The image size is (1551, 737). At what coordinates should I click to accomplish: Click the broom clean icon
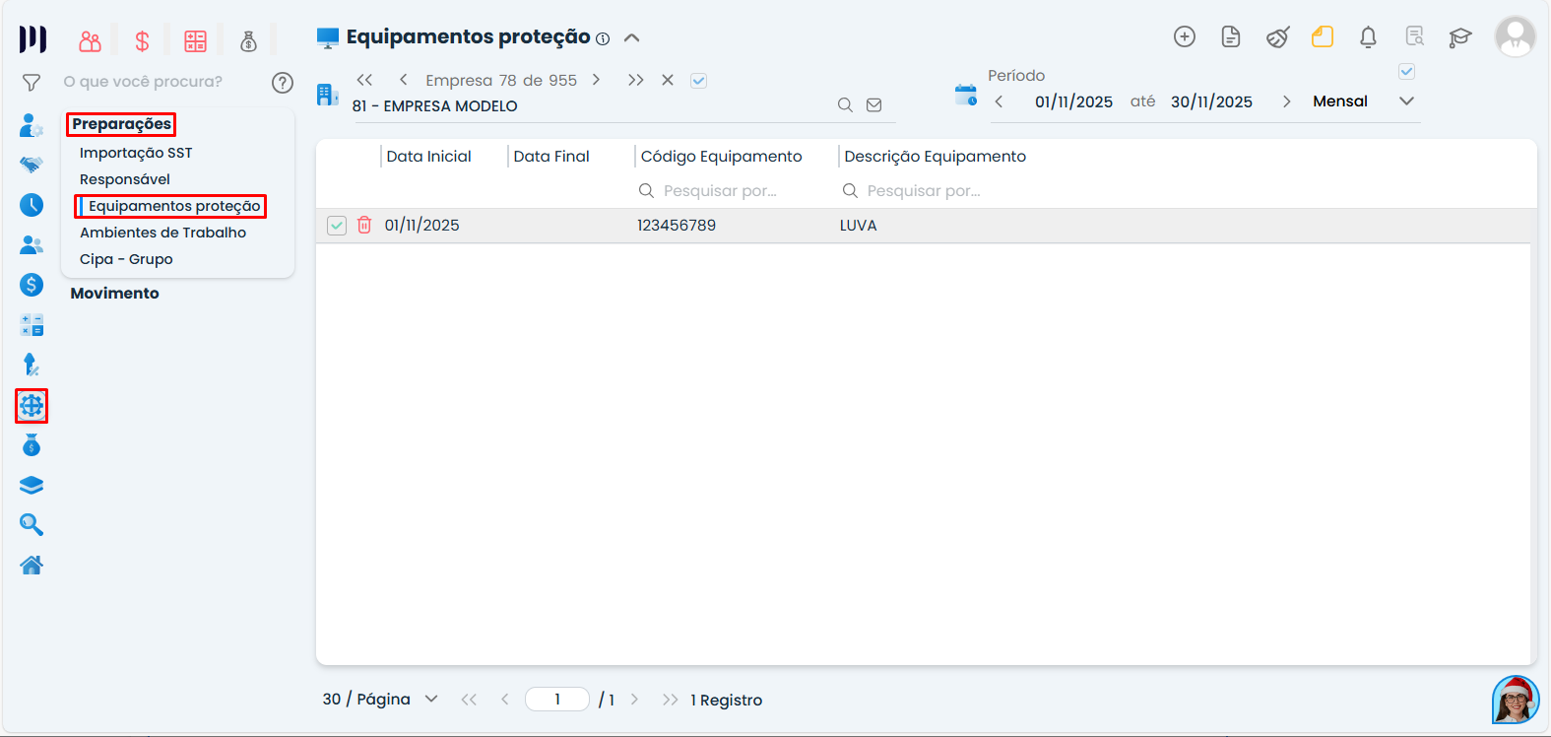click(1277, 37)
